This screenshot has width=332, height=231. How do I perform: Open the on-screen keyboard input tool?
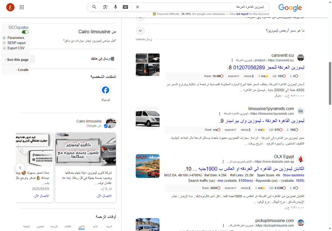[125, 7]
